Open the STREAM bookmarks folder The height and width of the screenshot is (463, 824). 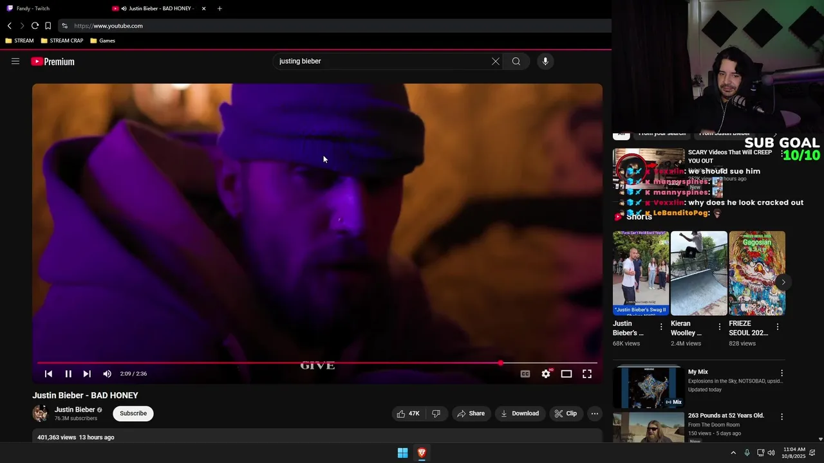19,41
